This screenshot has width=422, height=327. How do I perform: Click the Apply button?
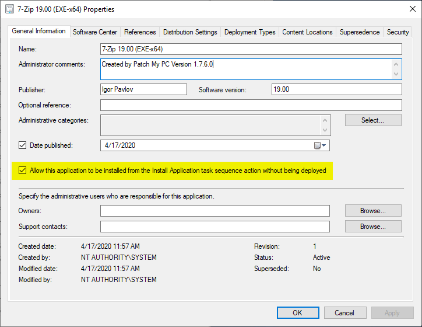pyautogui.click(x=392, y=313)
